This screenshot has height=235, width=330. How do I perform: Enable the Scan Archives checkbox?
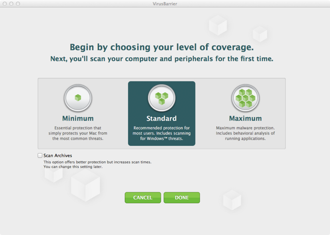(x=40, y=156)
